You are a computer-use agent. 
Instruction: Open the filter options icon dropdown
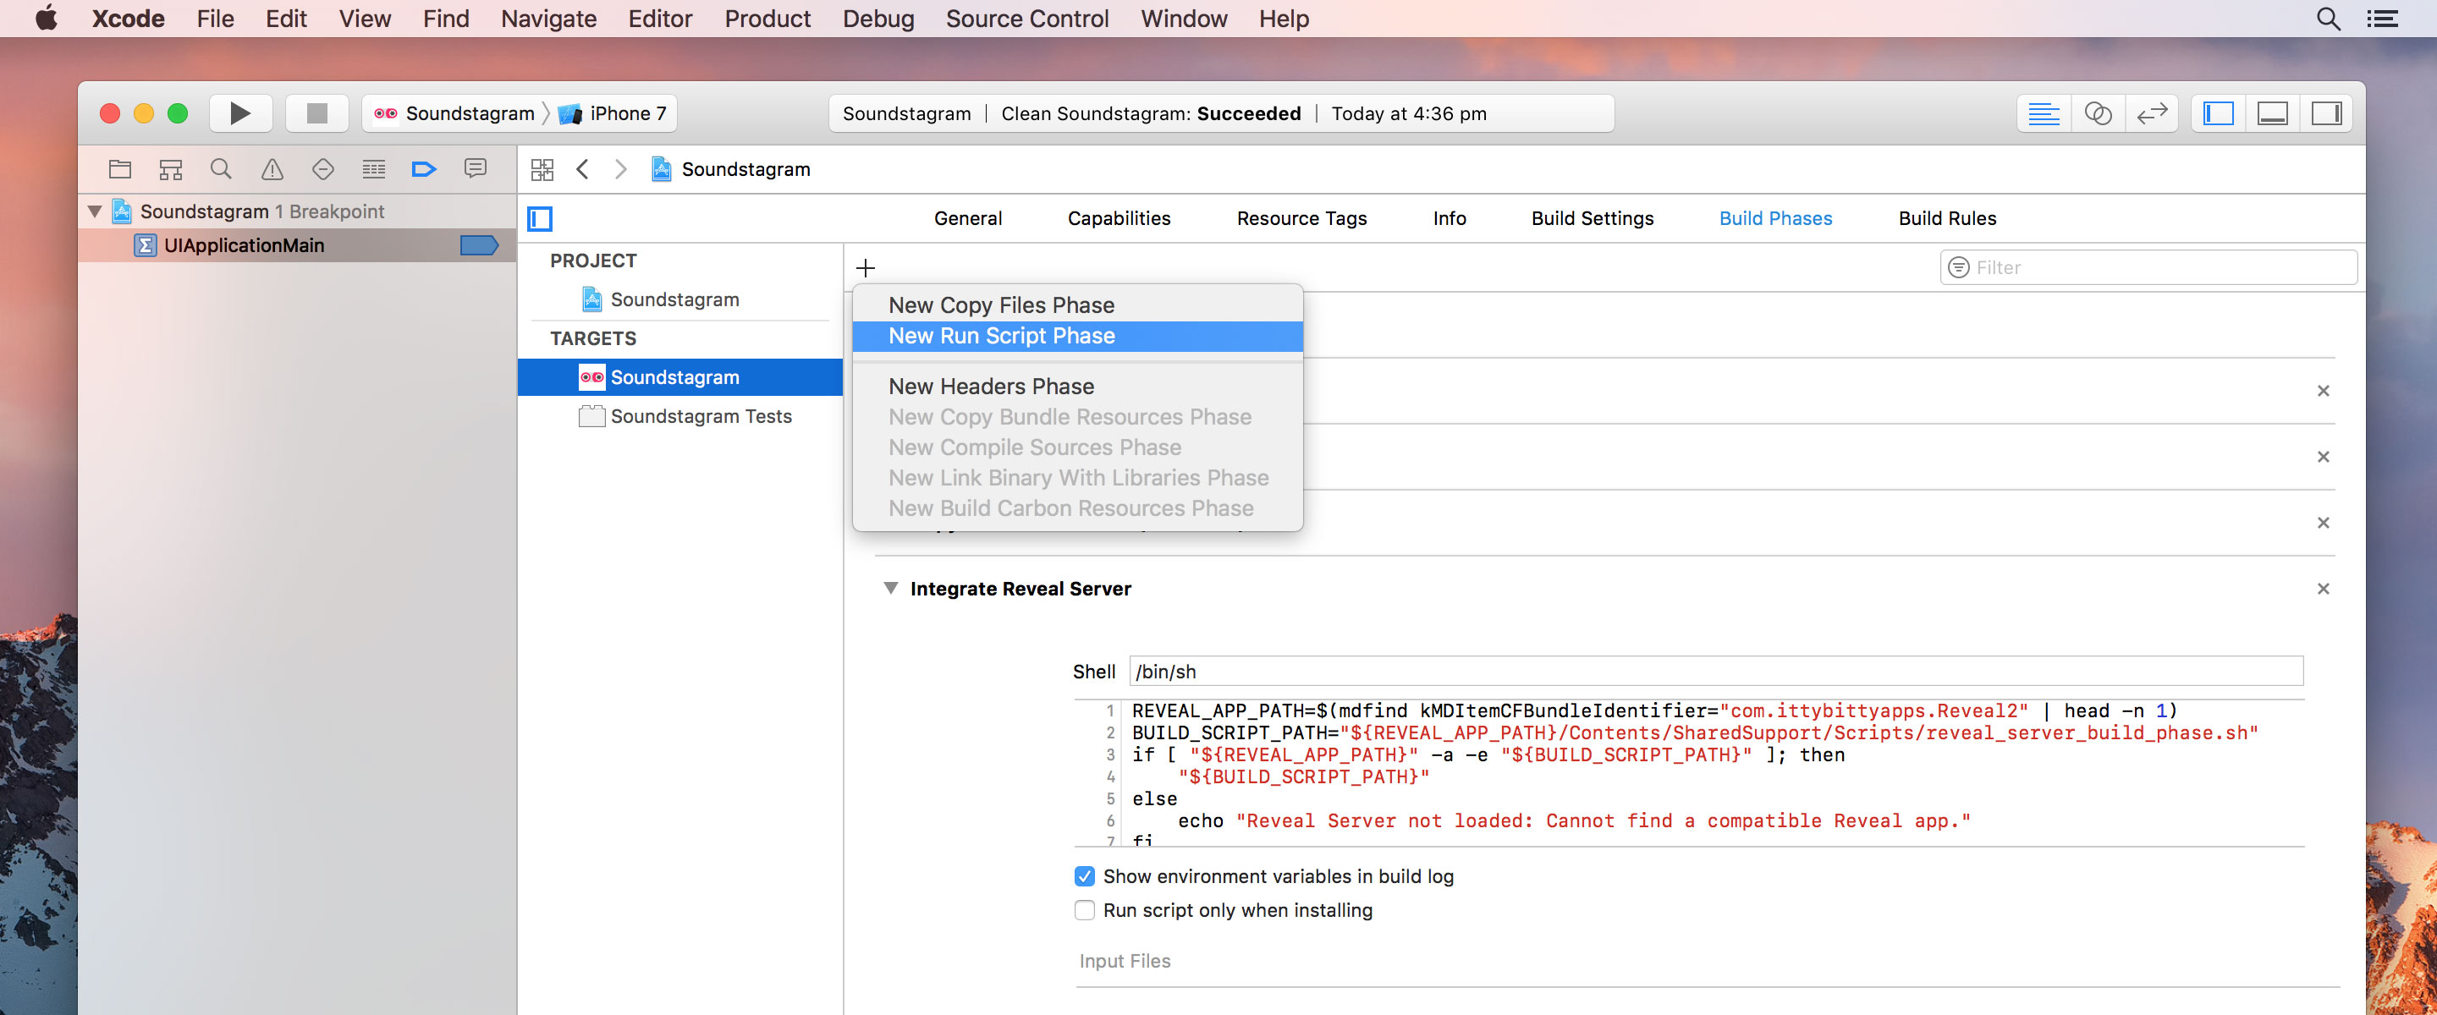[1958, 267]
